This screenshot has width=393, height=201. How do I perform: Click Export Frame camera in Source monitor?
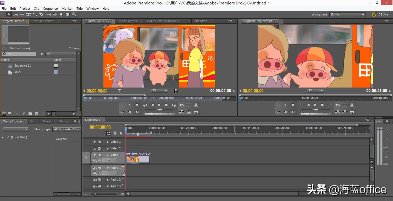pyautogui.click(x=196, y=112)
